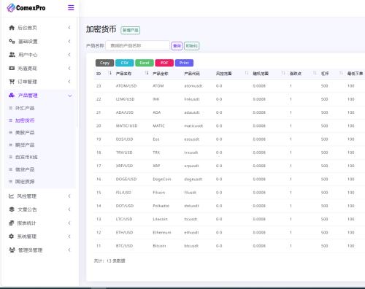The width and height of the screenshot is (365, 289).
Task: Click the shopping cart icon beside 订单管理
Action: pos(12,82)
